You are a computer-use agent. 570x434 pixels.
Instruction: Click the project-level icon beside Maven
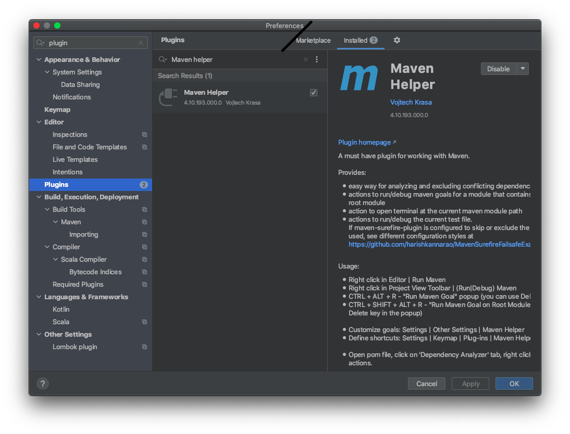(144, 222)
